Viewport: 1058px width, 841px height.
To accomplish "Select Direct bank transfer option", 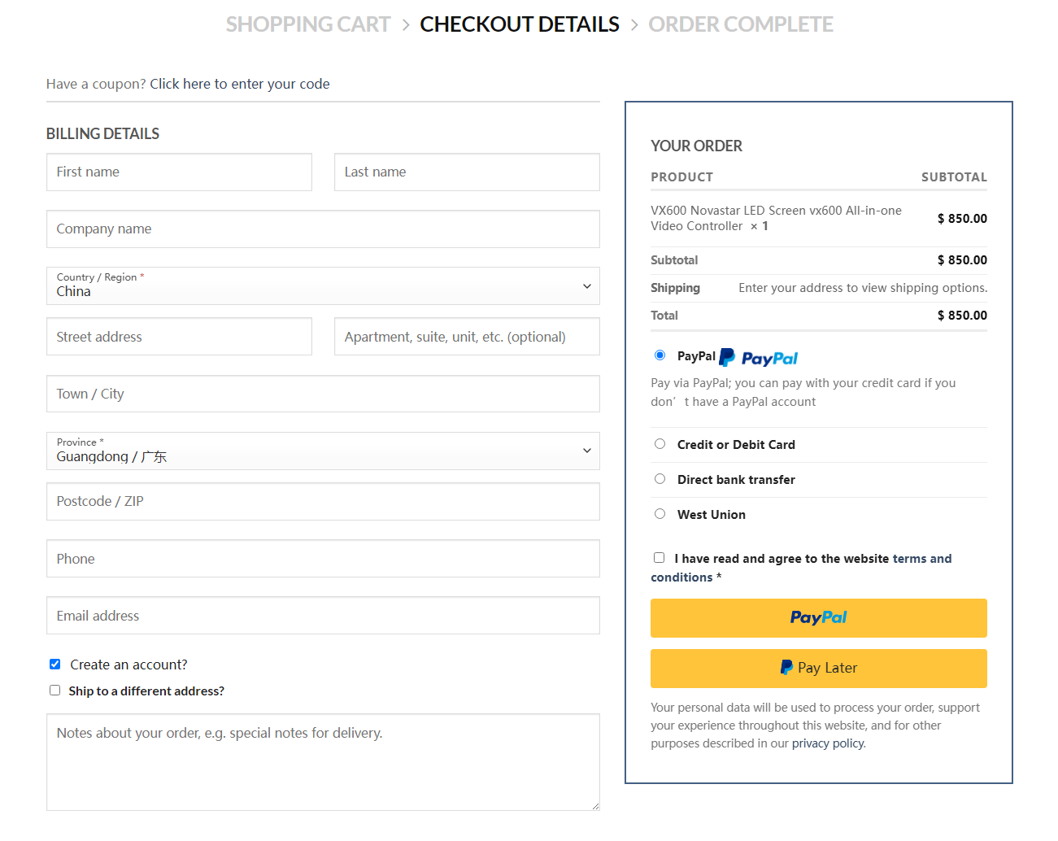I will point(660,479).
